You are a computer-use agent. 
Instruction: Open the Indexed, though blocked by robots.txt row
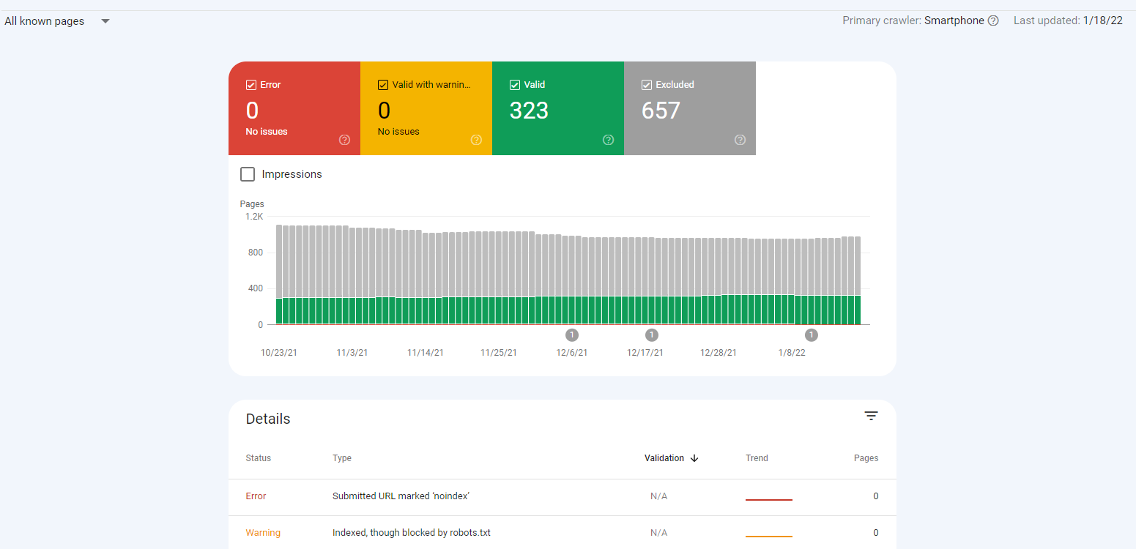tap(411, 533)
